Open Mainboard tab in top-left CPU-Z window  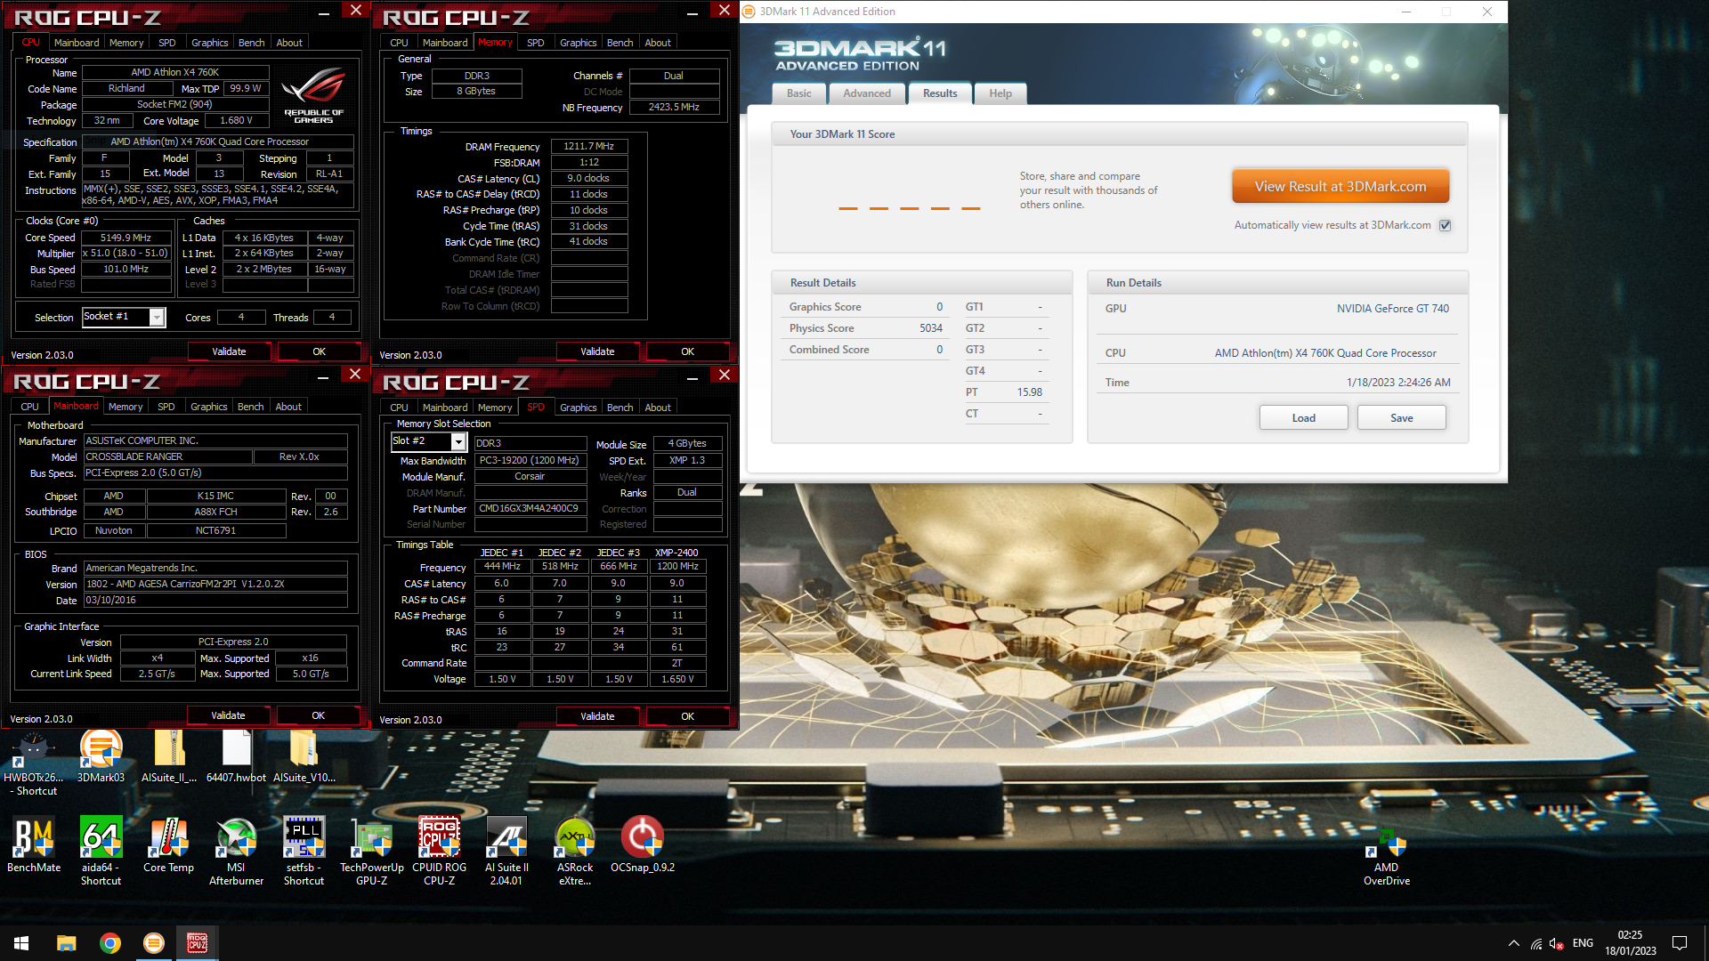point(77,43)
